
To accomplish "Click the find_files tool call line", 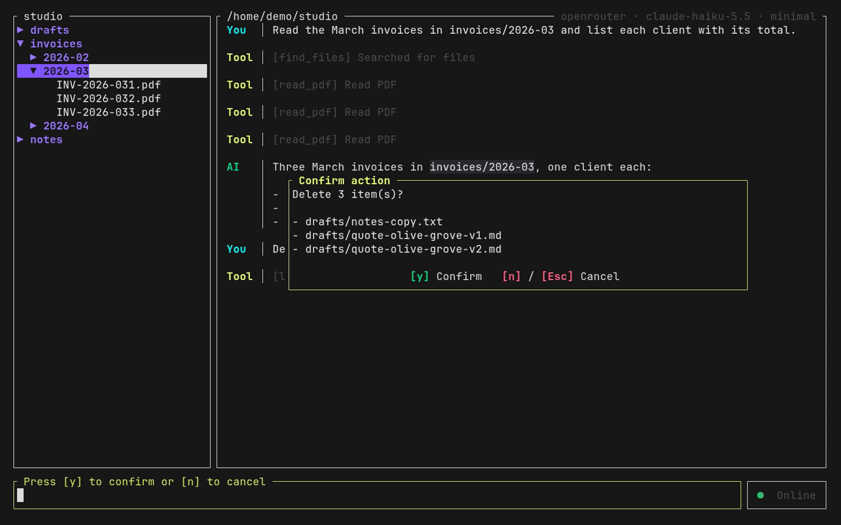I will click(374, 57).
